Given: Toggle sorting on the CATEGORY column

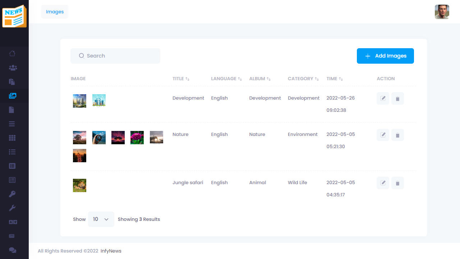Looking at the screenshot, I should pos(317,78).
